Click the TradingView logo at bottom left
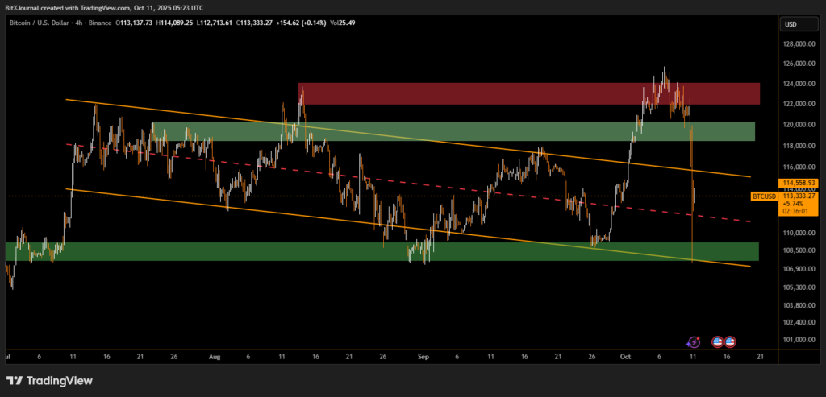The image size is (826, 397). [x=50, y=380]
